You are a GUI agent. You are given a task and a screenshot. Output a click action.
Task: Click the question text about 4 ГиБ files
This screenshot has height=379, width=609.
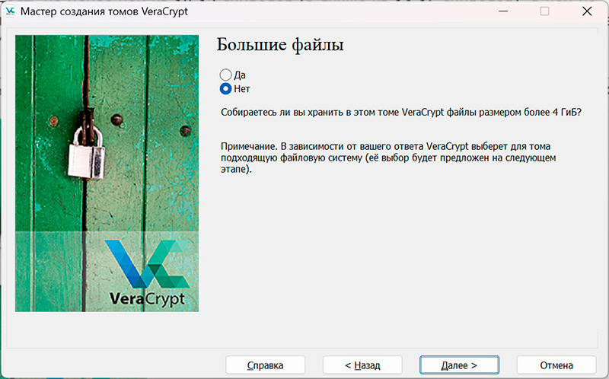pyautogui.click(x=400, y=112)
